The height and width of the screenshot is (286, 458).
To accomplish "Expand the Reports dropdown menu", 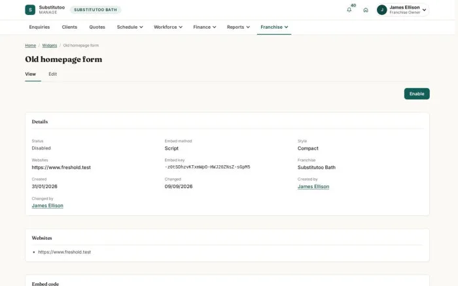I will (x=238, y=27).
